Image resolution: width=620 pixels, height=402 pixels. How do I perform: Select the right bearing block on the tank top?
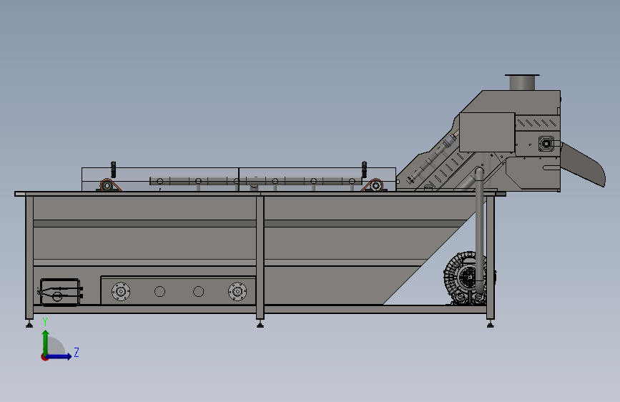(374, 185)
